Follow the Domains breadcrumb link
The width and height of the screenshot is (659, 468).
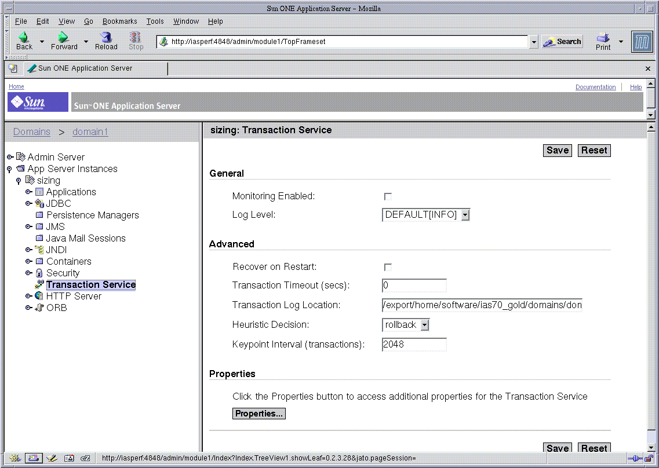pyautogui.click(x=31, y=131)
